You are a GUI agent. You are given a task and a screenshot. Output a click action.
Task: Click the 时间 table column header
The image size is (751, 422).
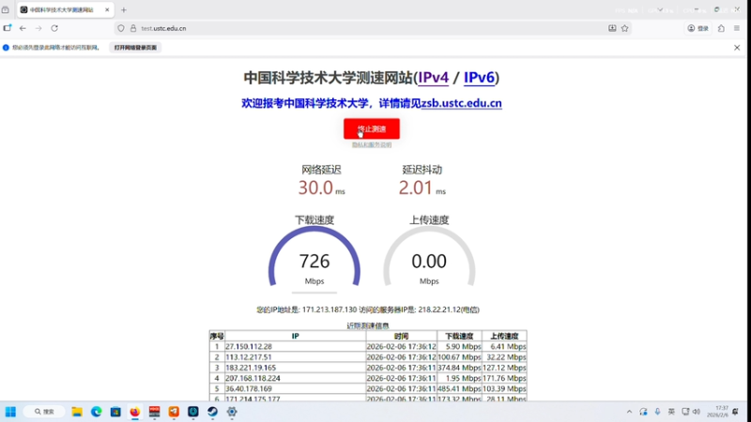(402, 336)
